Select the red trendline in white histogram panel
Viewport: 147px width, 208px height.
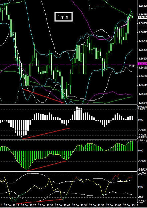pos(46,133)
